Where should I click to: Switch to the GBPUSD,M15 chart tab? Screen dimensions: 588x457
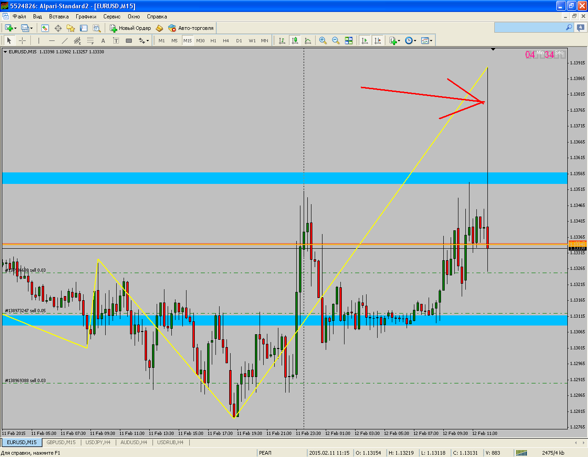61,442
